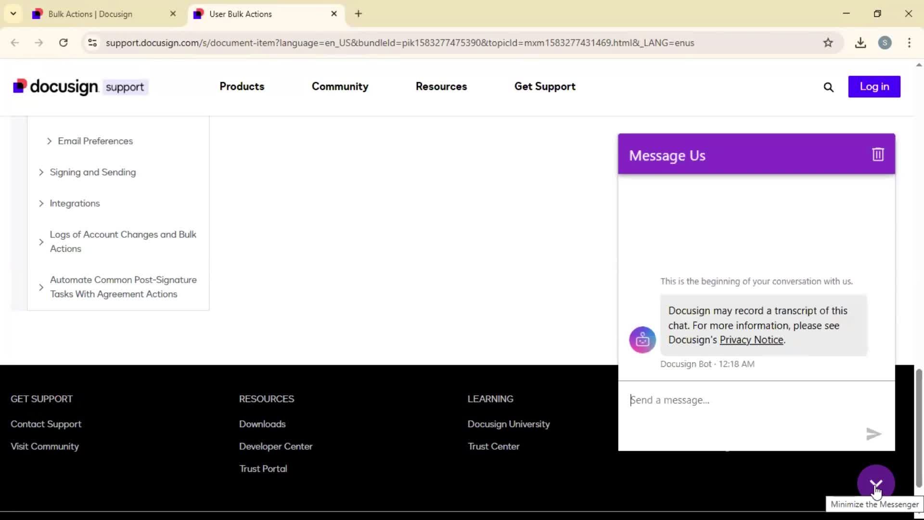This screenshot has width=924, height=520.
Task: Expand Automate Common Post-Signature Tasks chevron
Action: tap(41, 287)
